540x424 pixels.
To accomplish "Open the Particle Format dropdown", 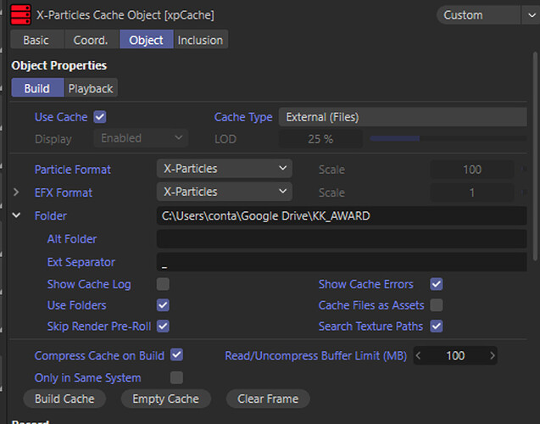I will click(x=225, y=169).
